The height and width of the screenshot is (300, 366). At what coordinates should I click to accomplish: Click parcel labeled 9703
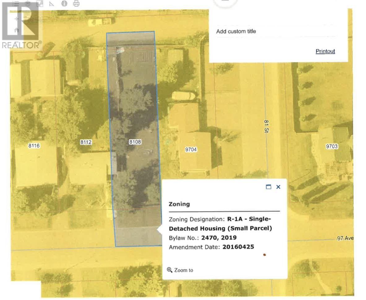(x=332, y=146)
